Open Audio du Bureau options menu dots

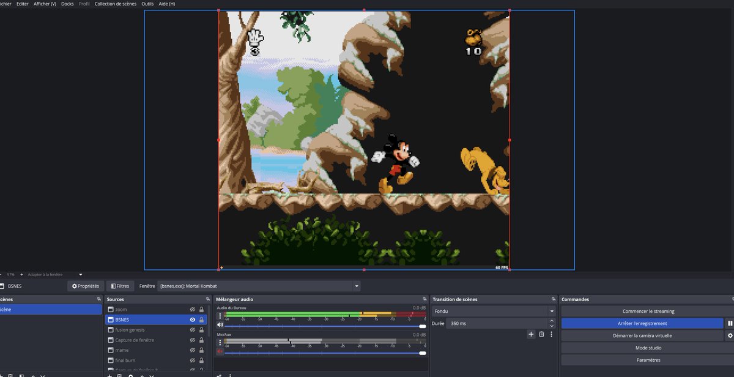point(220,316)
